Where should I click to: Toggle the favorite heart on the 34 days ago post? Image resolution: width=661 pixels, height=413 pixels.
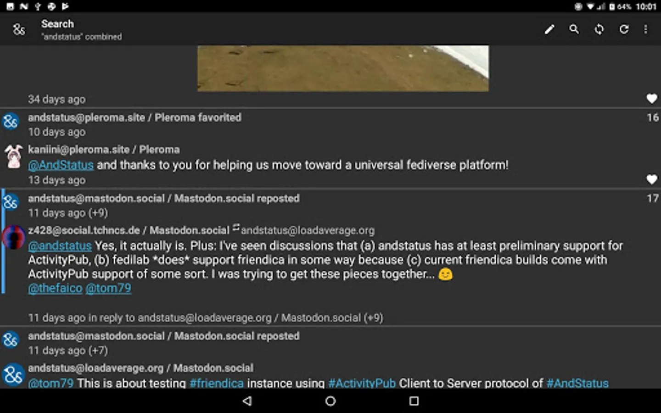coord(651,98)
